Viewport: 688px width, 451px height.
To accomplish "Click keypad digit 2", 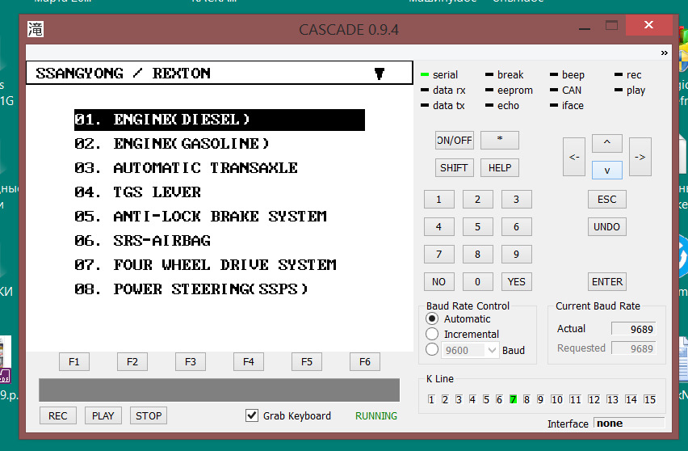I will [477, 200].
